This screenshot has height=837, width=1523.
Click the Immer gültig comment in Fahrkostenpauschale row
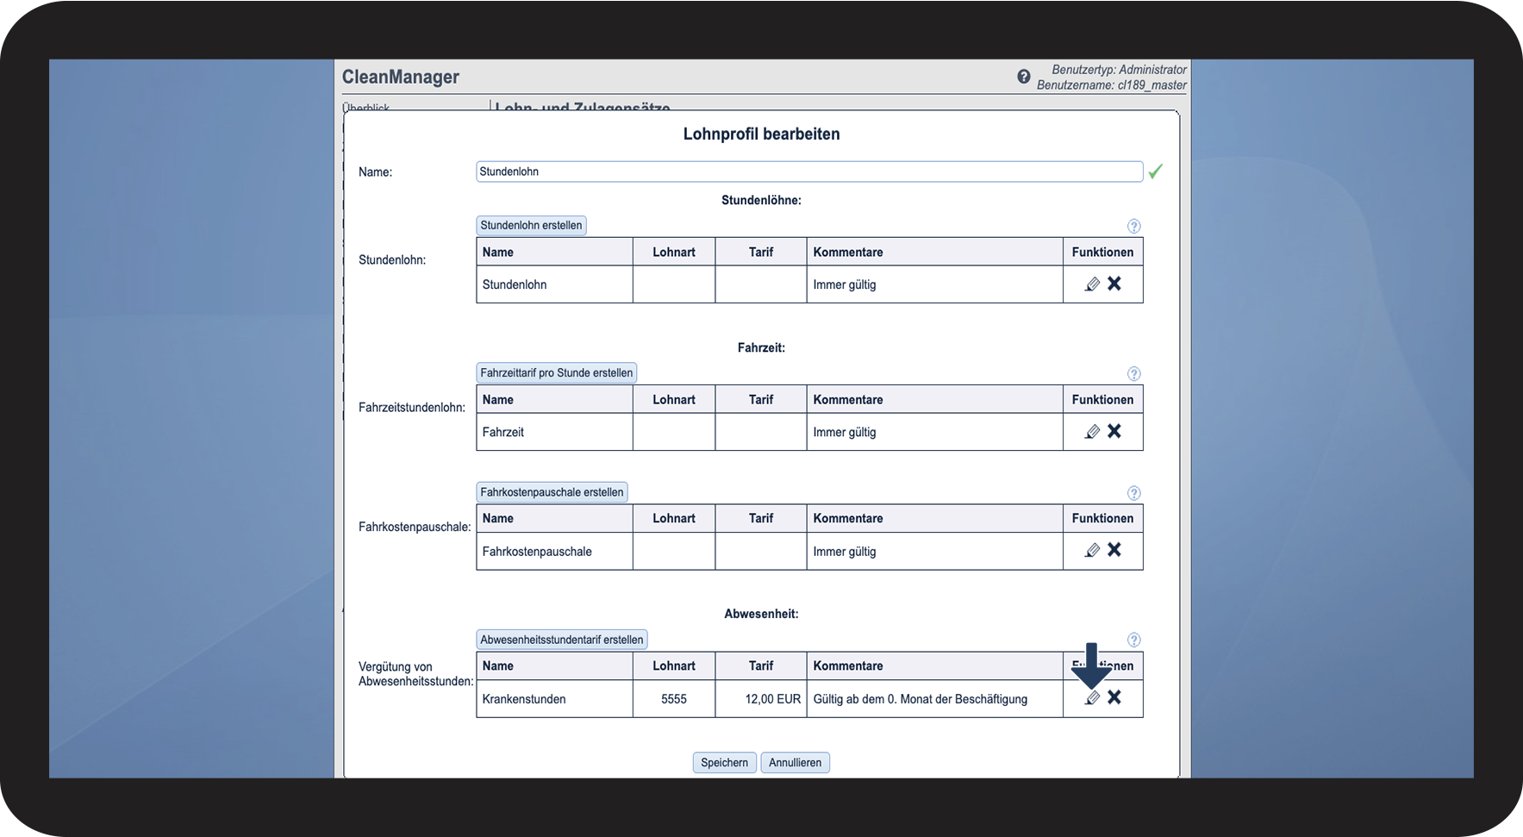845,552
